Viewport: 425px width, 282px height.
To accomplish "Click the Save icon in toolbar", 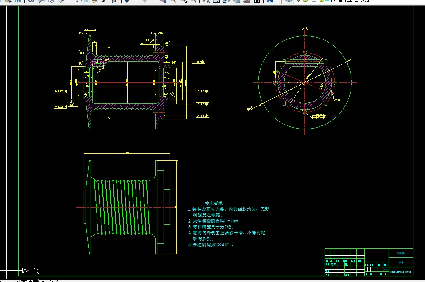I will pyautogui.click(x=19, y=1).
